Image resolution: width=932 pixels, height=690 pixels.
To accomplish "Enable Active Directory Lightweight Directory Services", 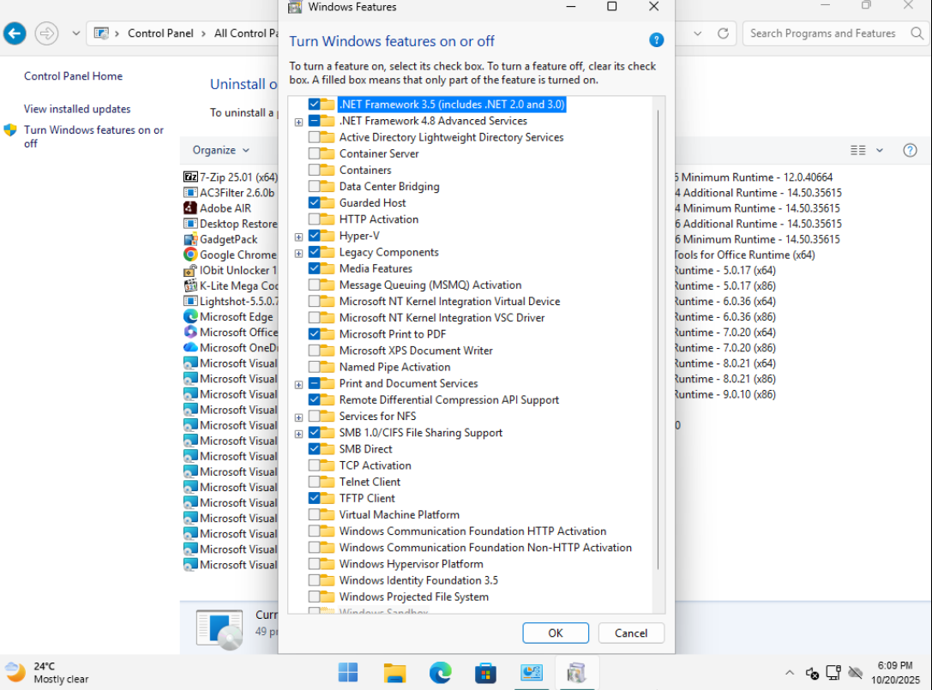I will click(314, 137).
